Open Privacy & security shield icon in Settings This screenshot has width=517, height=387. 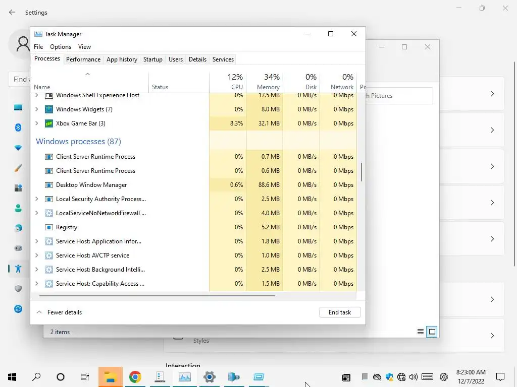coord(18,289)
